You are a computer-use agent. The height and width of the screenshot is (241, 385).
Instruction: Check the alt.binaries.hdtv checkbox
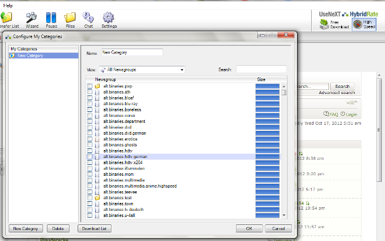pyautogui.click(x=89, y=151)
